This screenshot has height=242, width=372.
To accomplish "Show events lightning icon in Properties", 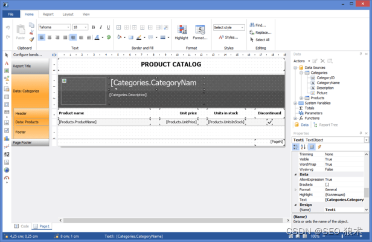I will [319, 147].
